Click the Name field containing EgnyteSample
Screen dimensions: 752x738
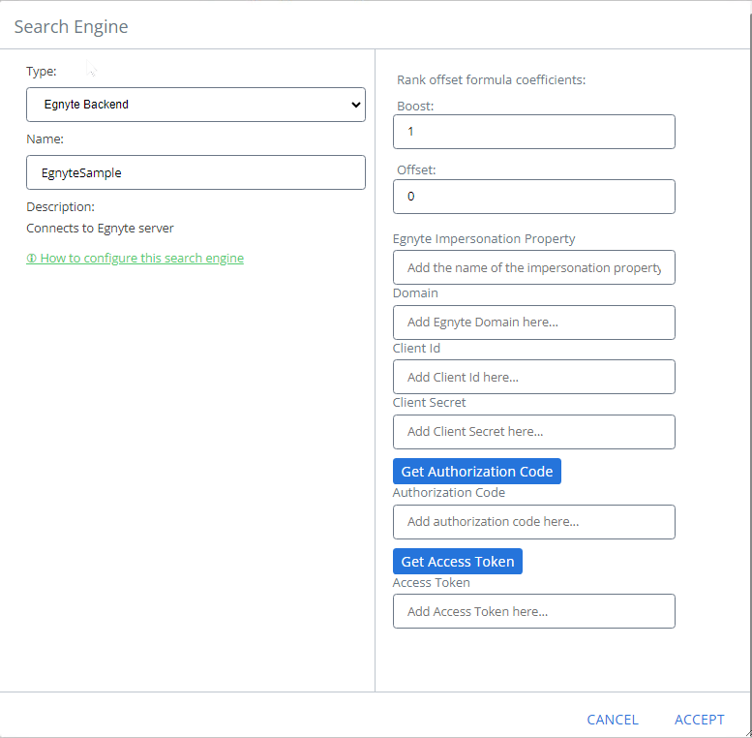196,172
